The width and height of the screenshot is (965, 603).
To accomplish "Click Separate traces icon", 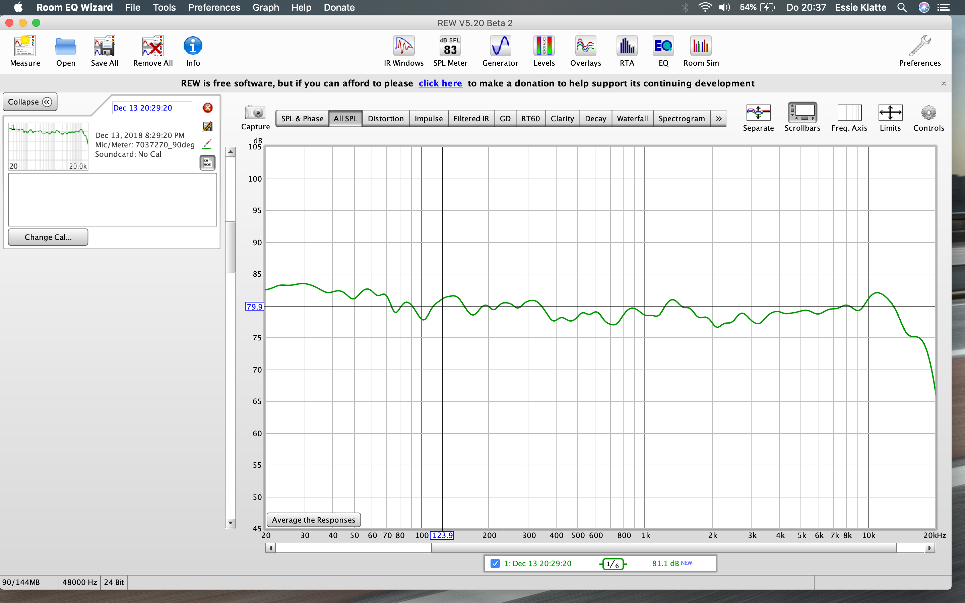I will pos(758,118).
